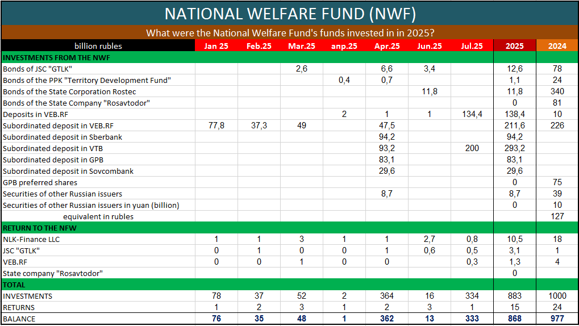Select the 0,4 value for Territory Development Fund

[x=344, y=80]
